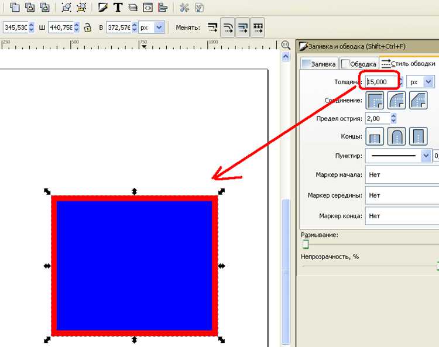Click the Group objects icon
This screenshot has width=439, height=347.
pyautogui.click(x=66, y=8)
